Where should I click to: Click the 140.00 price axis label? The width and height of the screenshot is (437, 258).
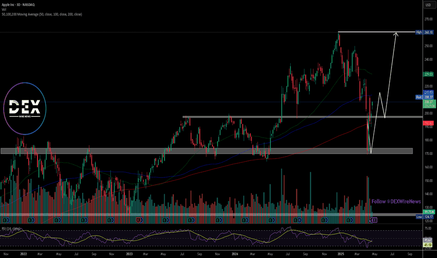[429, 194]
